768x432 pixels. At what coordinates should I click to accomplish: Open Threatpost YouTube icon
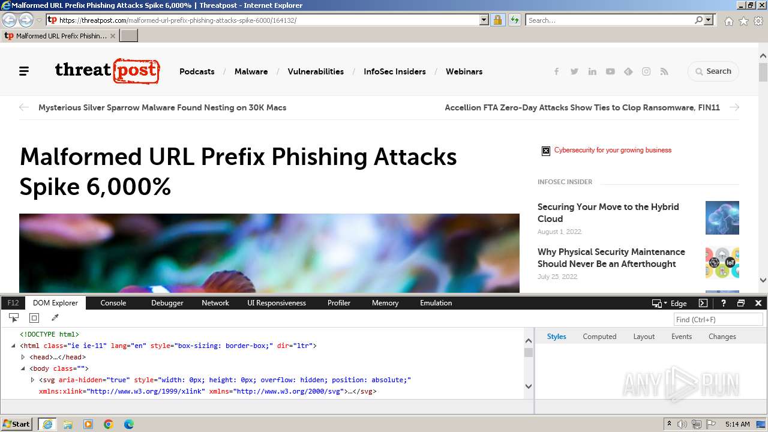coord(610,71)
